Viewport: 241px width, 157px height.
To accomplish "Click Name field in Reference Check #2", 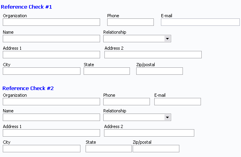I will 51,117.
